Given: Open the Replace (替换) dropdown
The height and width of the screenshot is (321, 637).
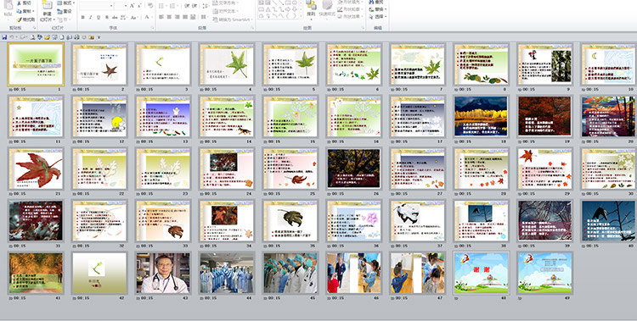Looking at the screenshot, I should (x=378, y=9).
